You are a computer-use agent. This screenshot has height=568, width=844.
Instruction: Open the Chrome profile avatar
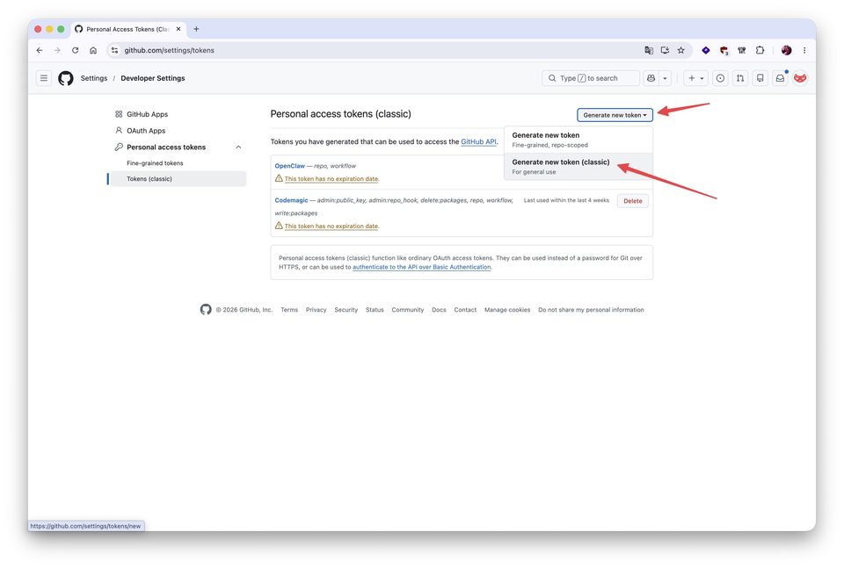pos(786,50)
